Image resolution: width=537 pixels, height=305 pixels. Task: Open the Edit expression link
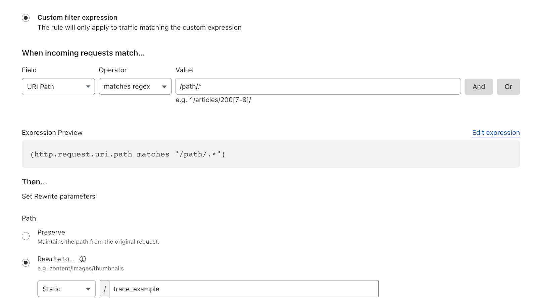pyautogui.click(x=496, y=133)
